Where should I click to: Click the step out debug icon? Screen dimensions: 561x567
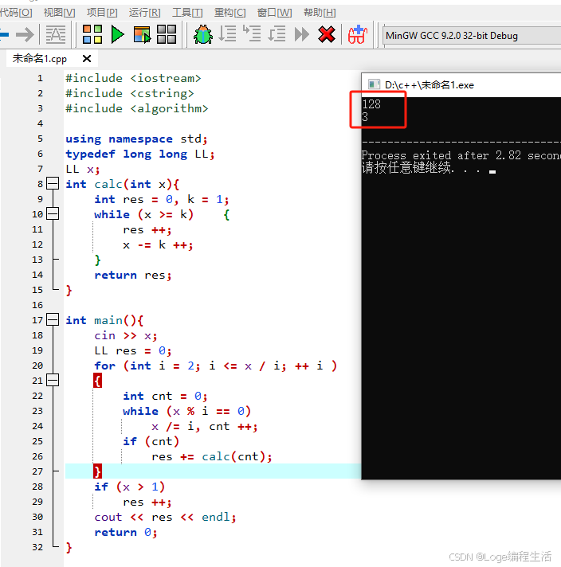[277, 34]
